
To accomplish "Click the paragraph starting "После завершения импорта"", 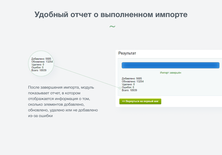I will [x=63, y=102].
